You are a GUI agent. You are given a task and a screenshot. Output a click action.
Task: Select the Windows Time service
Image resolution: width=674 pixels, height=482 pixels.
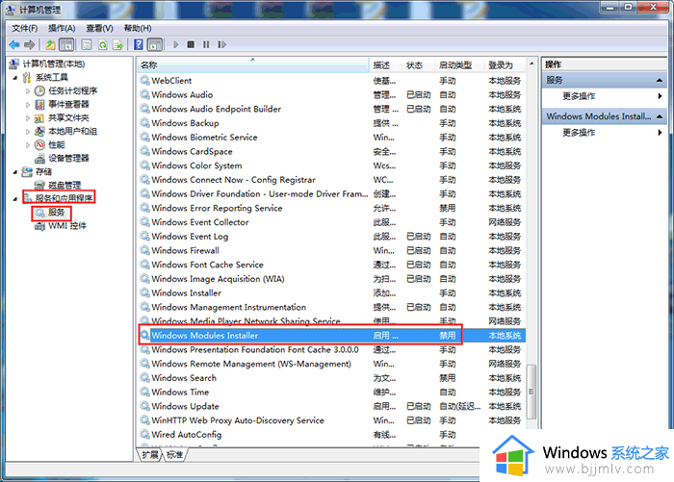tap(331, 393)
